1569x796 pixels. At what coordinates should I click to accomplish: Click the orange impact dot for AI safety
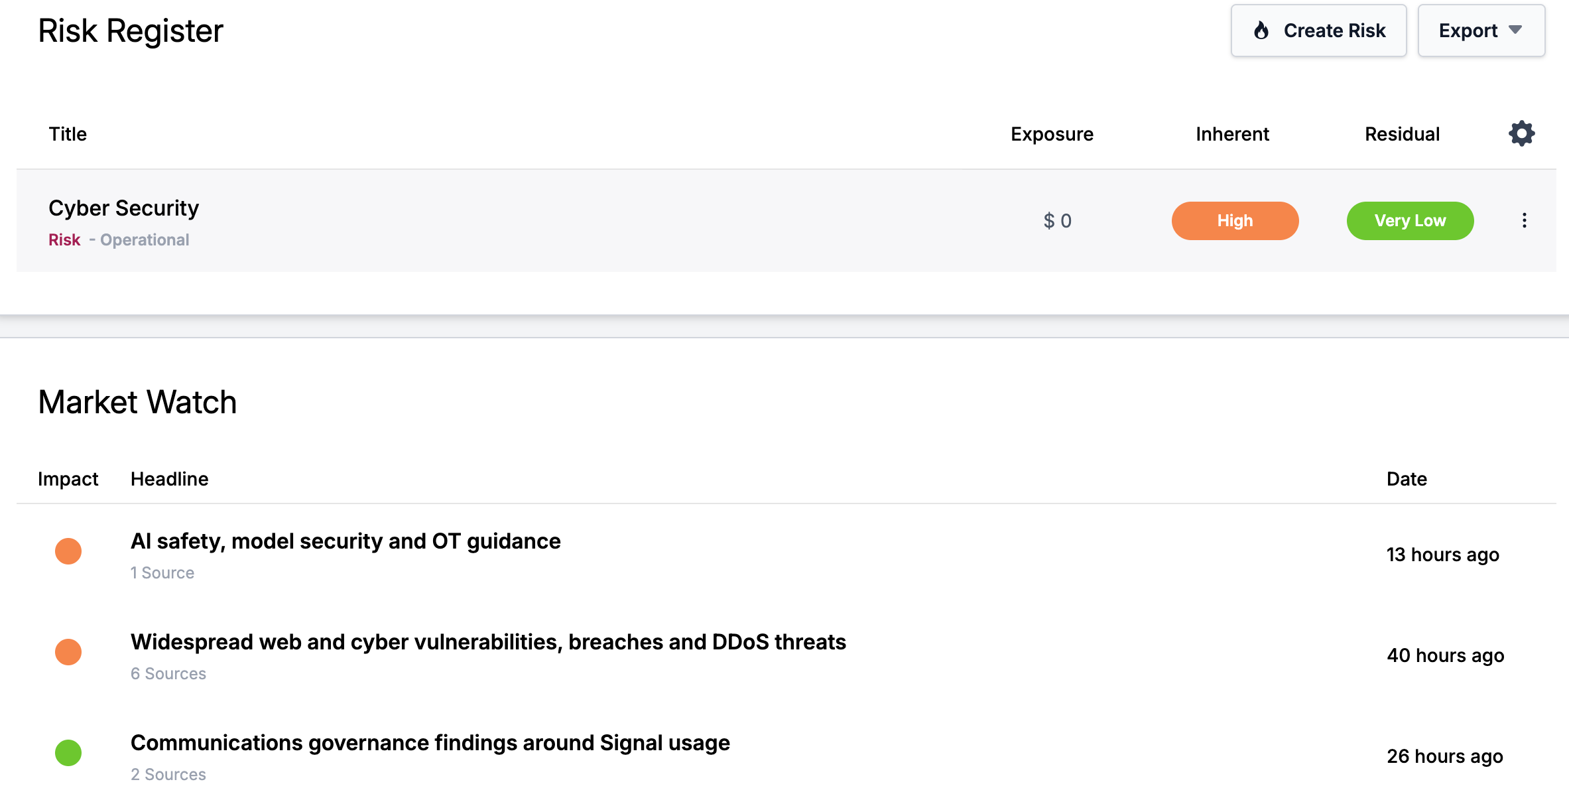[x=68, y=551]
